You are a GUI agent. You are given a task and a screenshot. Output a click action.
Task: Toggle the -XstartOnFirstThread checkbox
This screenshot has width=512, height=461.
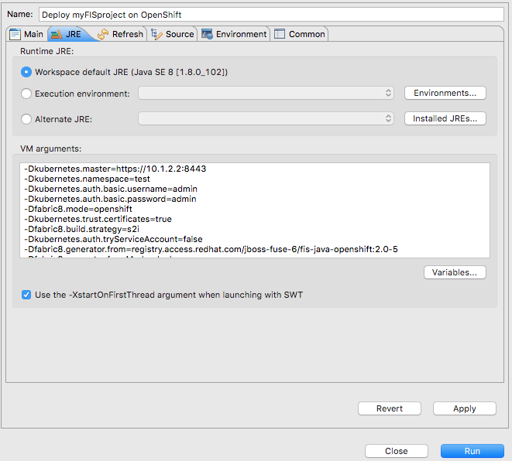(27, 295)
